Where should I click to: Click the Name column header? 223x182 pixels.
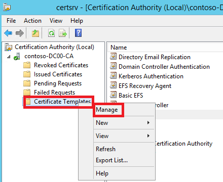click(x=119, y=48)
